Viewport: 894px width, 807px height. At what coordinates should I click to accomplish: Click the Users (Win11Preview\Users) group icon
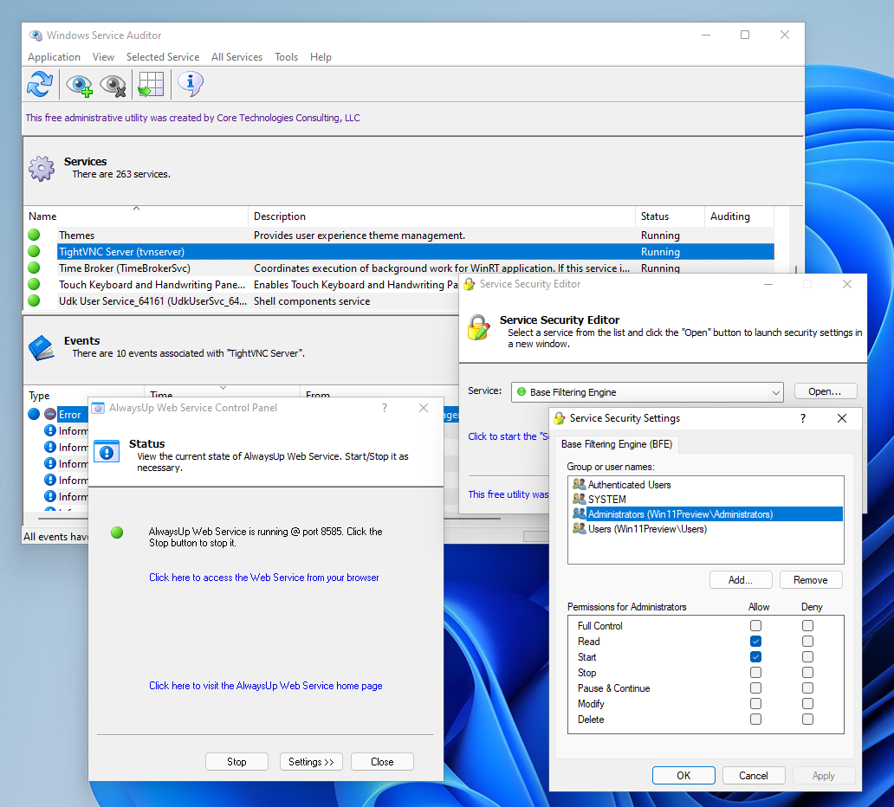[580, 529]
